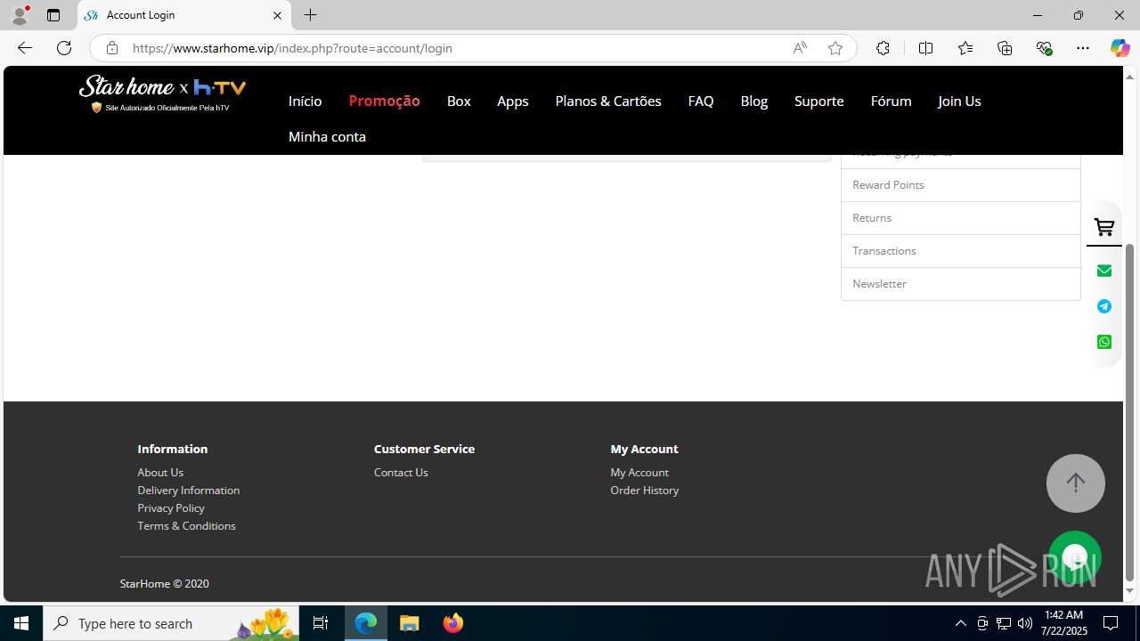Open the FAQ menu item

701,101
